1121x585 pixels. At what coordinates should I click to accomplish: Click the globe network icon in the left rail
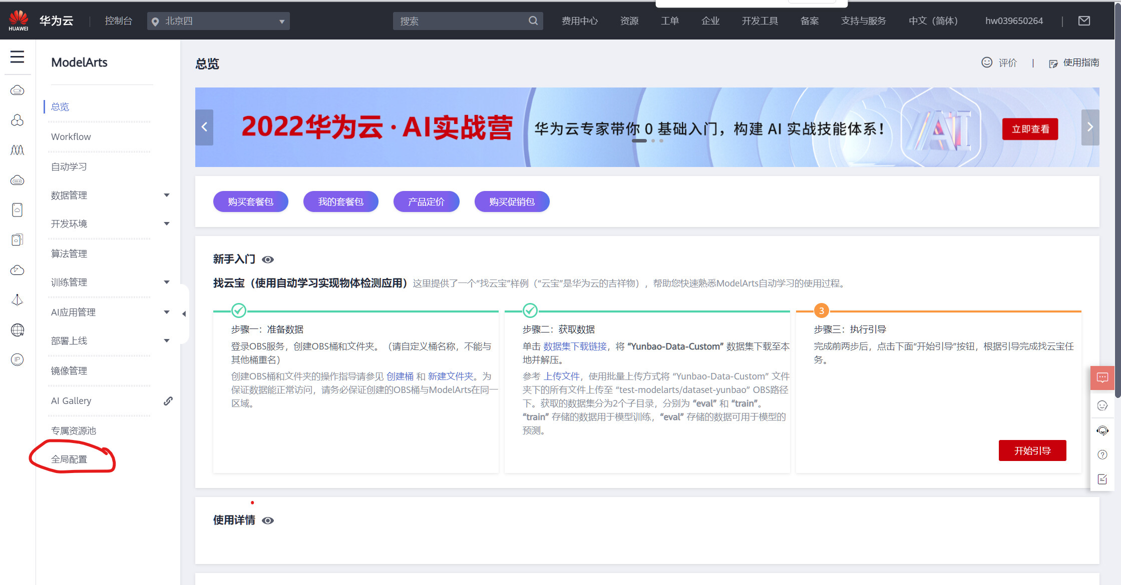pyautogui.click(x=17, y=330)
